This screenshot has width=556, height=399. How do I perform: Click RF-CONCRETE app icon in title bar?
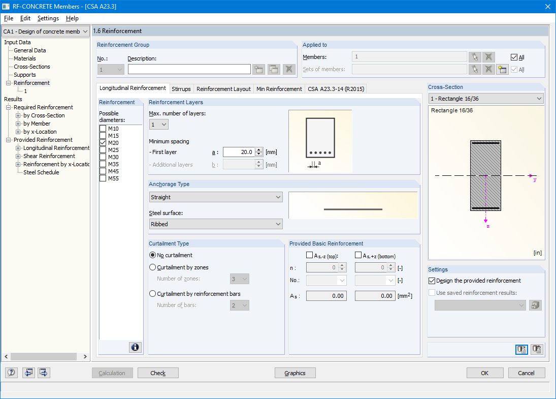[6, 7]
